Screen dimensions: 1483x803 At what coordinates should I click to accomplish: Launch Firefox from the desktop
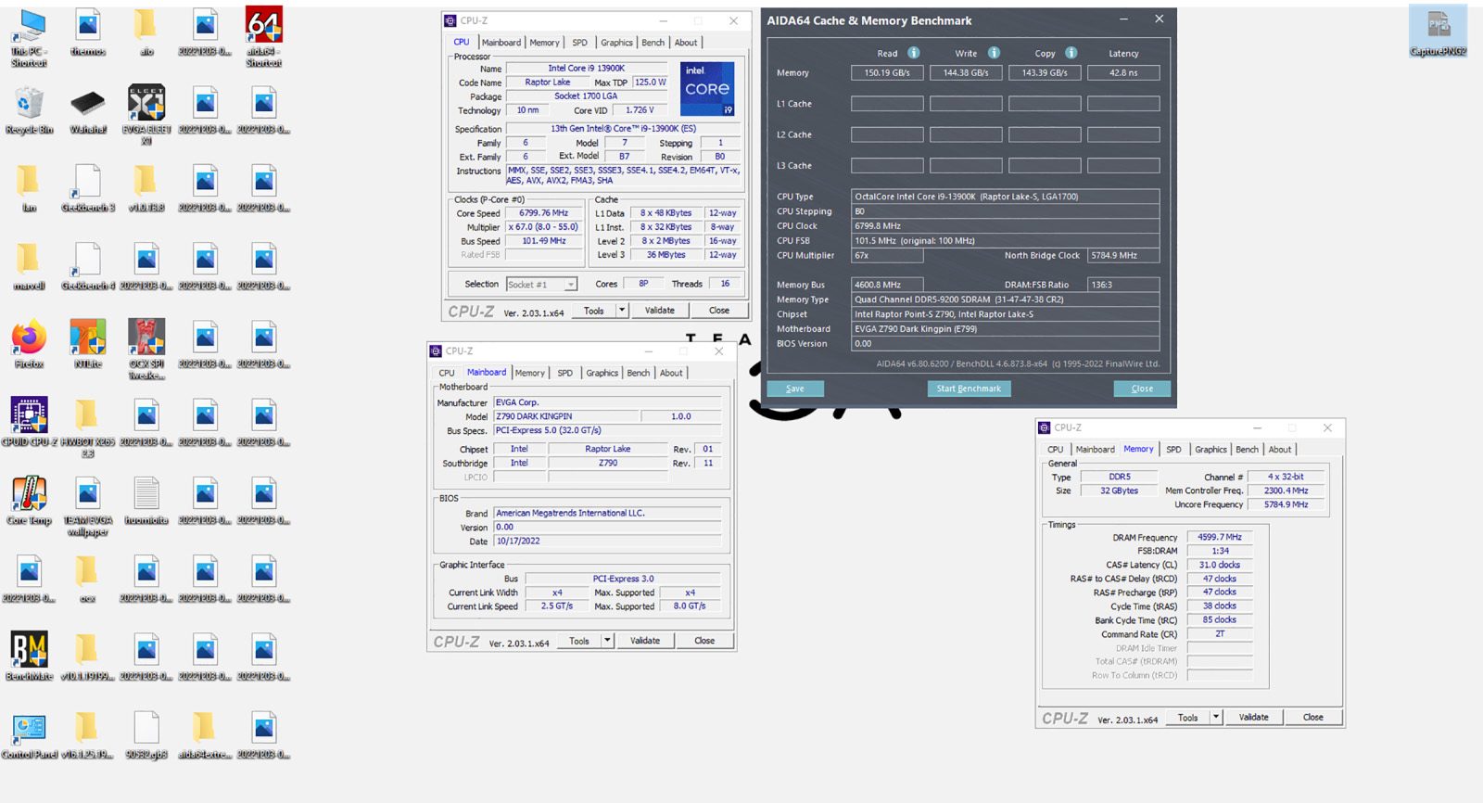pos(29,345)
